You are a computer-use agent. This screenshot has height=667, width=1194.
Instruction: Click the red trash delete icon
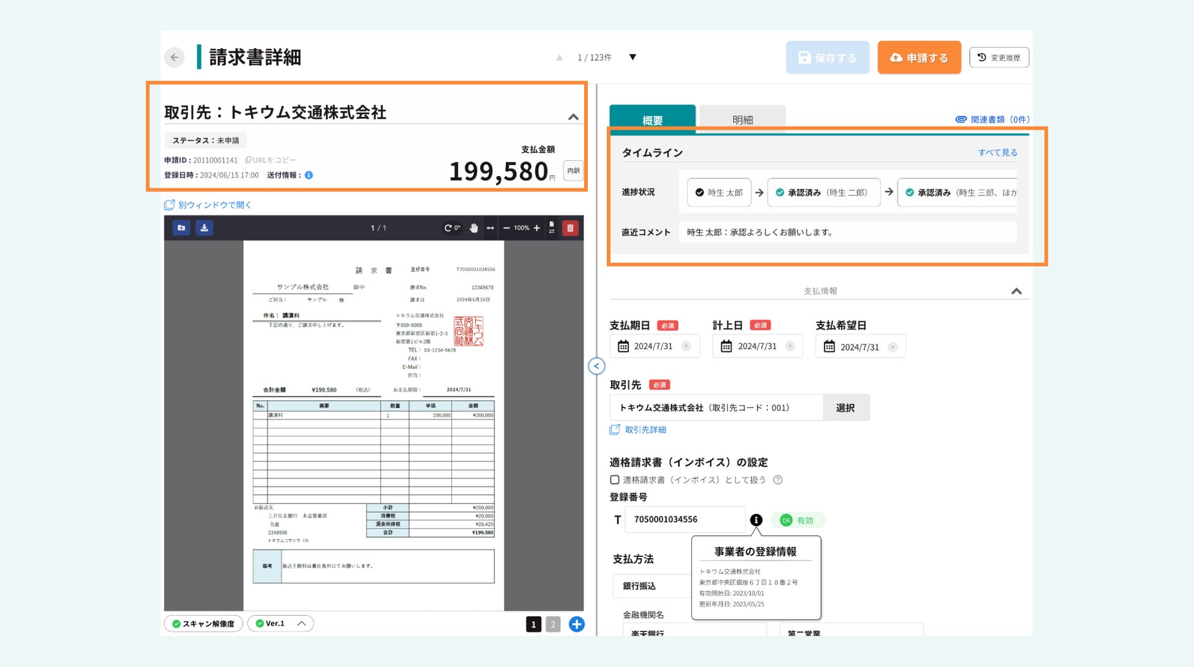point(570,228)
